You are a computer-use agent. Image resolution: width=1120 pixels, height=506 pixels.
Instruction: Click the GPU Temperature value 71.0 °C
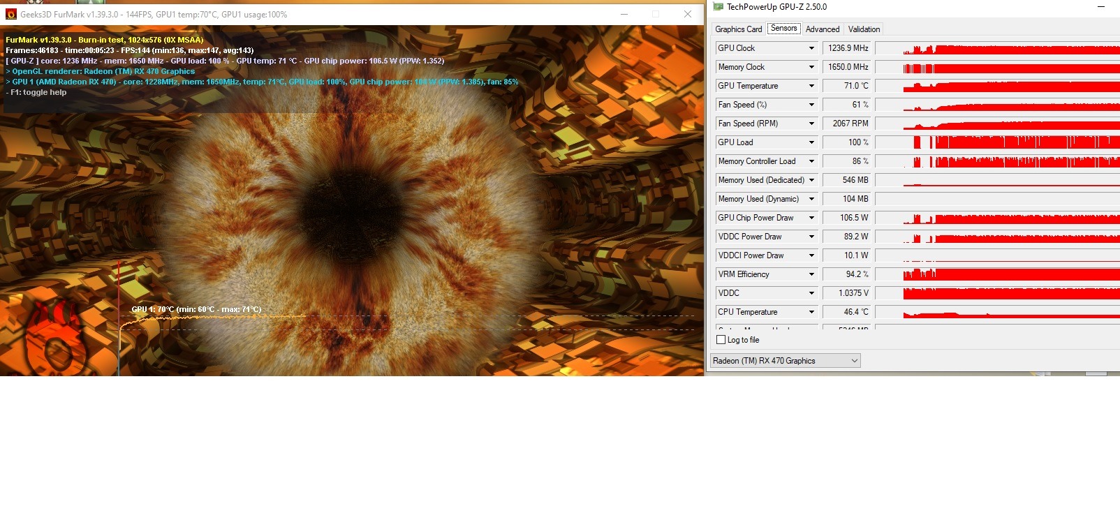click(847, 86)
